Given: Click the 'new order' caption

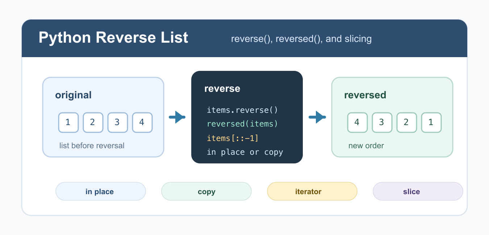Looking at the screenshot, I should click(366, 146).
